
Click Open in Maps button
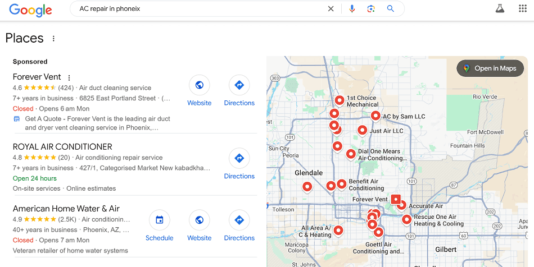490,68
